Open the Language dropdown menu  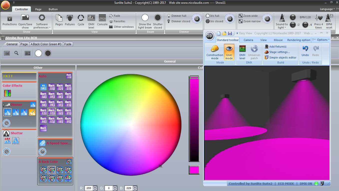click(327, 9)
